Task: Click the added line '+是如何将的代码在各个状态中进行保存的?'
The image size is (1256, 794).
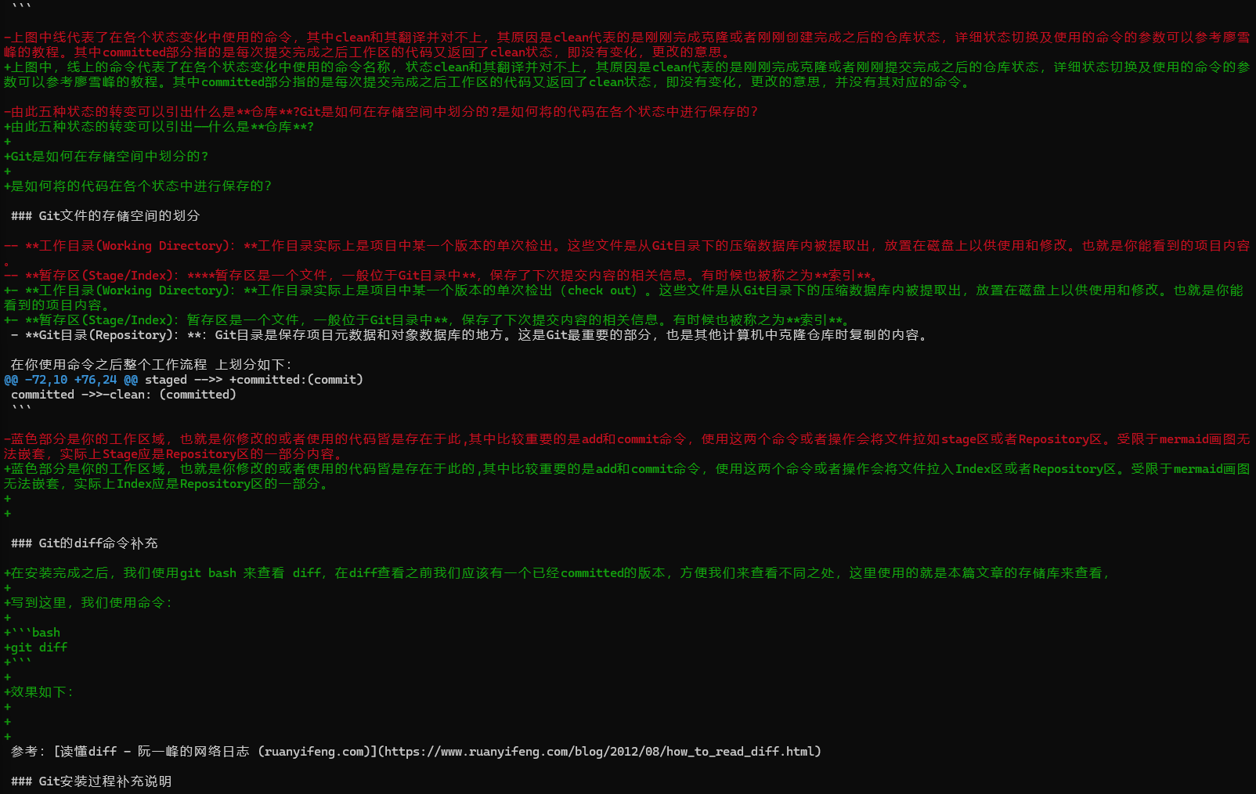Action: (138, 186)
